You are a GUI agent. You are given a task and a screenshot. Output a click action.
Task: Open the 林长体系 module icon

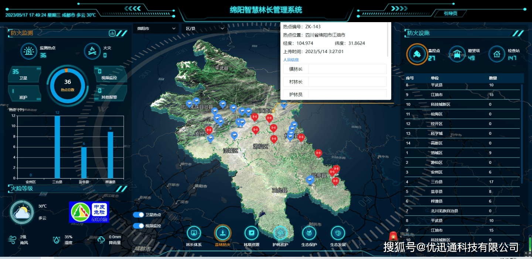(x=194, y=233)
